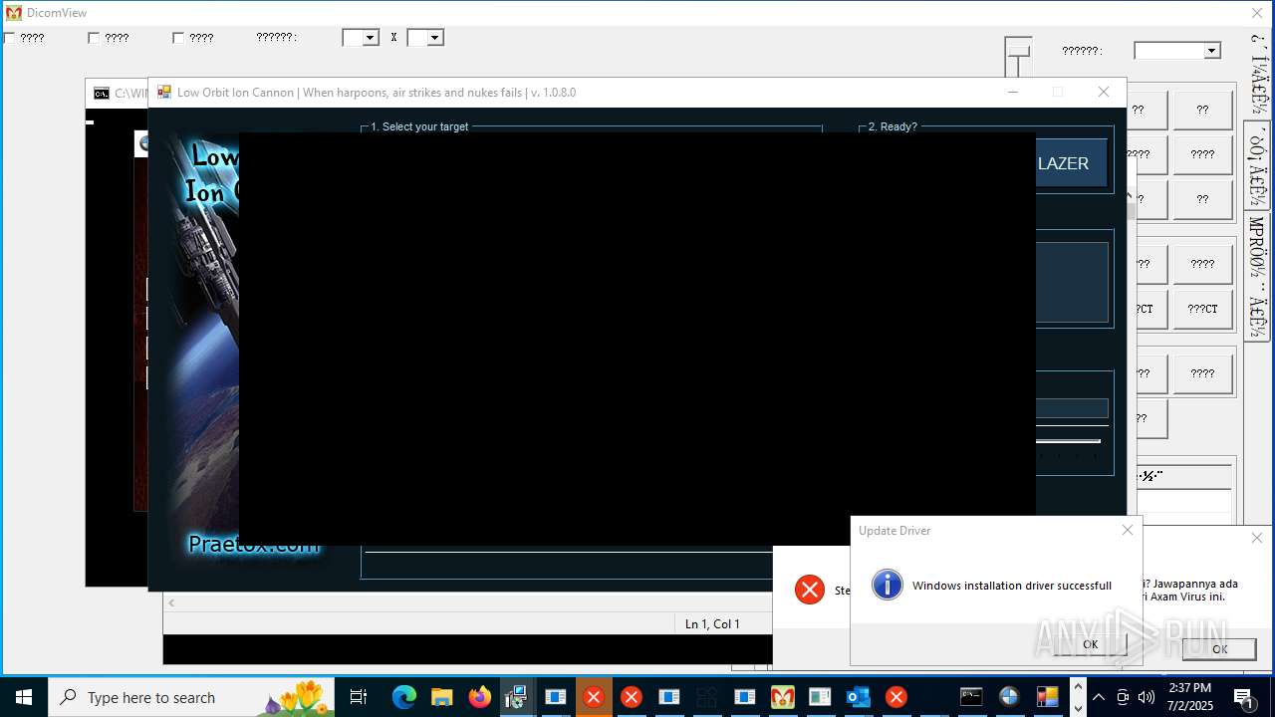1275x717 pixels.
Task: Click OK in the Update Driver dialog
Action: point(1090,644)
